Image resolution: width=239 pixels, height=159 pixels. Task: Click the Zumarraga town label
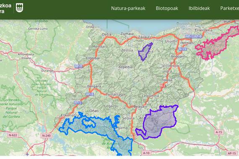(115, 94)
